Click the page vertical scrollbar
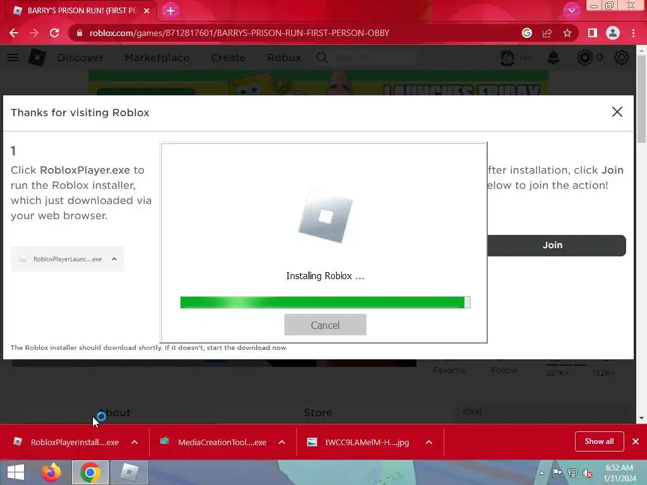This screenshot has height=485, width=647. click(x=641, y=99)
